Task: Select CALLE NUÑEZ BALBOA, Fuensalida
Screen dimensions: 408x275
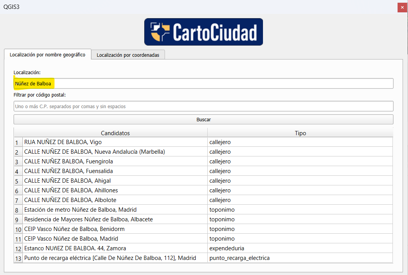Action: click(x=115, y=171)
